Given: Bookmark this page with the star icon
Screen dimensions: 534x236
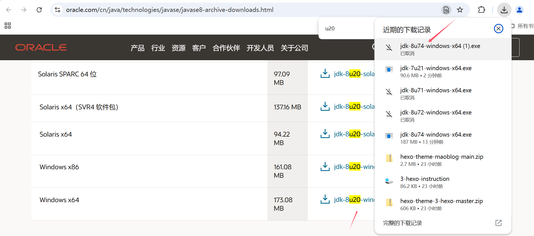Looking at the screenshot, I should click(x=460, y=10).
